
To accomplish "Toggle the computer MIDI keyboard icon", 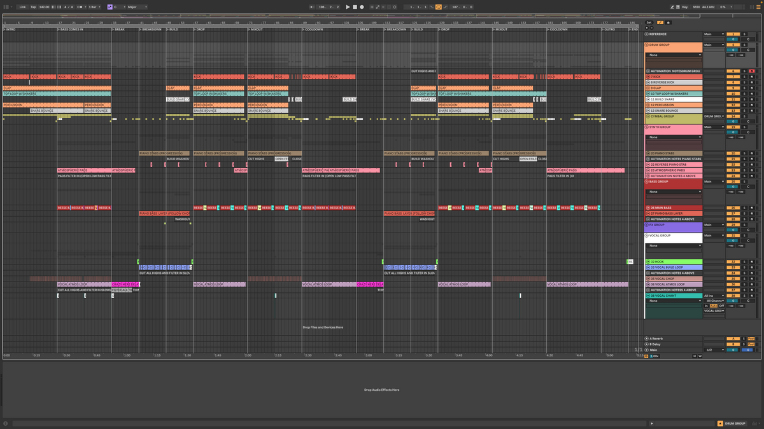I will click(x=677, y=6).
